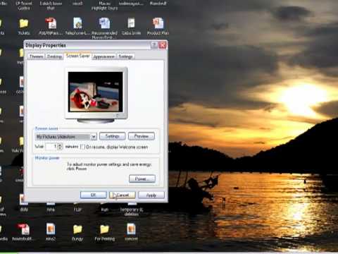Click the screen saver monitor preview image
Image resolution: width=338 pixels, height=254 pixels.
[x=96, y=92]
